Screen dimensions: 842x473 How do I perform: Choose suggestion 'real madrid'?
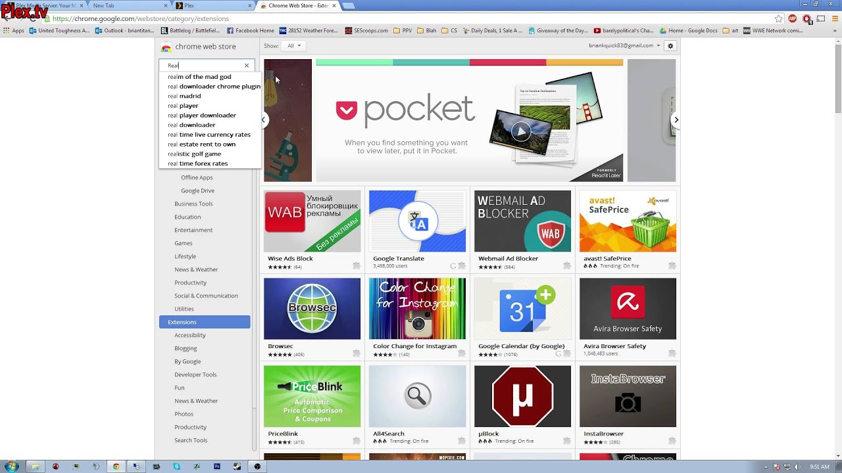coord(184,96)
